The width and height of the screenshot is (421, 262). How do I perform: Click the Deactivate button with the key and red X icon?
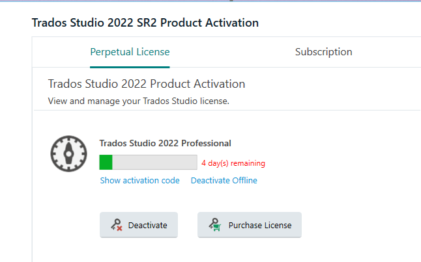[x=139, y=225]
